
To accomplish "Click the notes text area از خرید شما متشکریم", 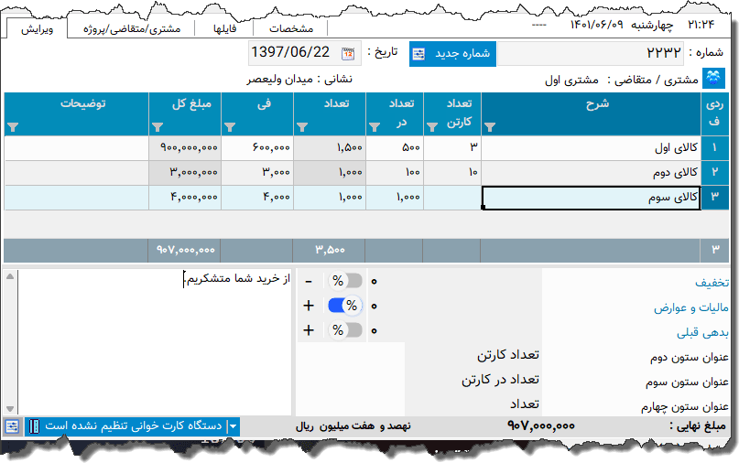I will click(x=155, y=342).
